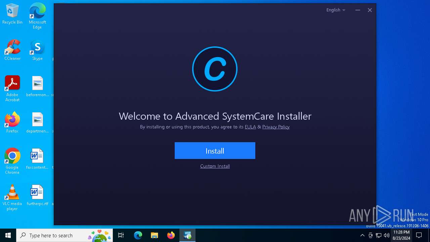
Task: Open the Windows Start menu
Action: (x=8, y=235)
